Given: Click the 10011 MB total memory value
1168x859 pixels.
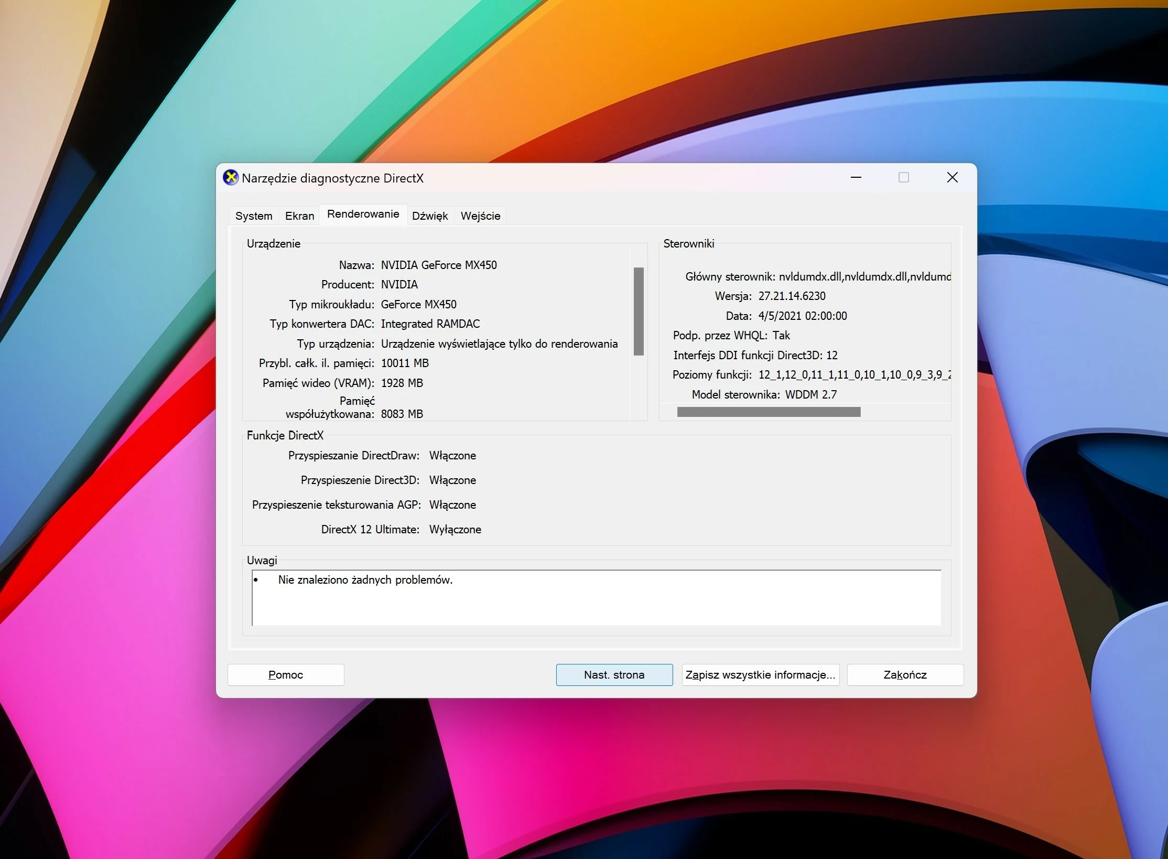Looking at the screenshot, I should [x=405, y=363].
